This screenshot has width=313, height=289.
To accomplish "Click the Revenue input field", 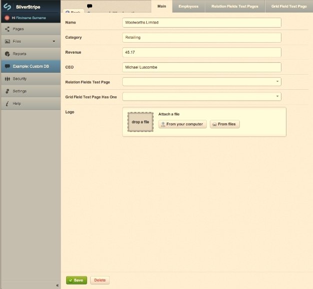I will (x=202, y=52).
